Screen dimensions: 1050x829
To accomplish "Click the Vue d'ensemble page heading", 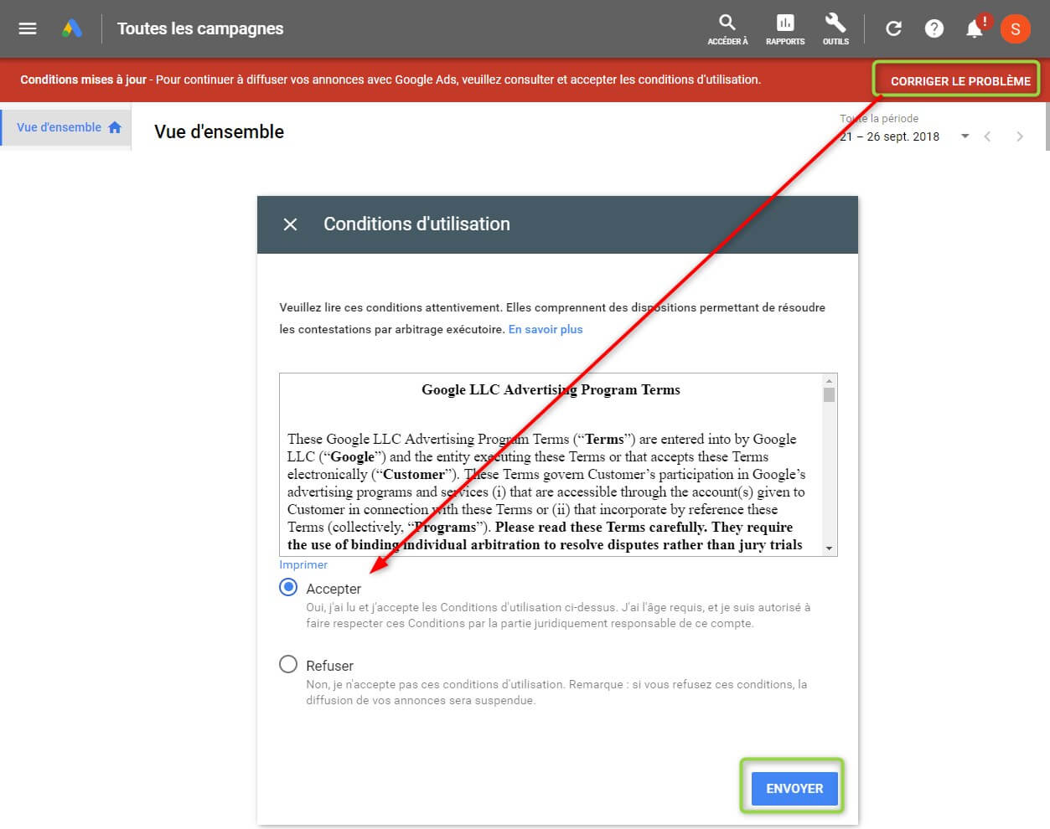I will pos(219,131).
